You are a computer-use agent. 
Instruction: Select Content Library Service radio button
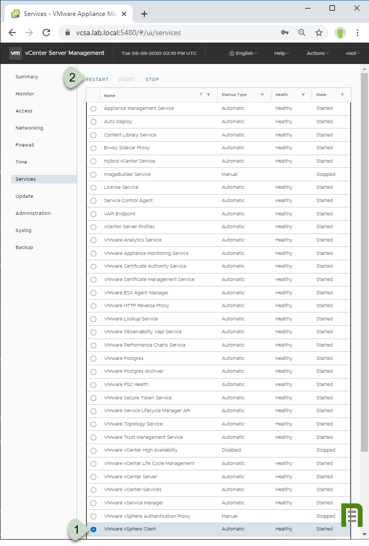(94, 135)
